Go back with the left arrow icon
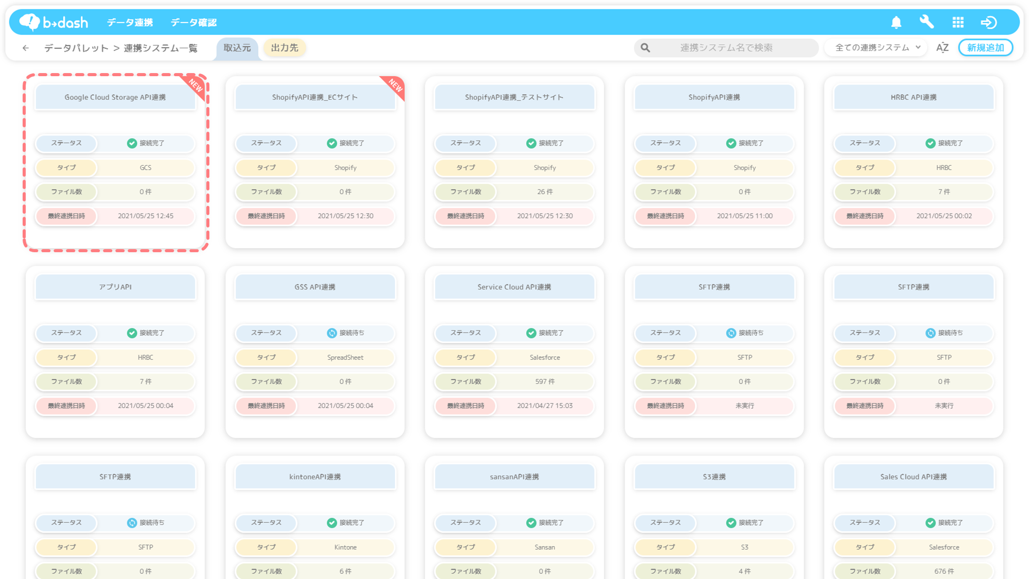 (x=26, y=48)
